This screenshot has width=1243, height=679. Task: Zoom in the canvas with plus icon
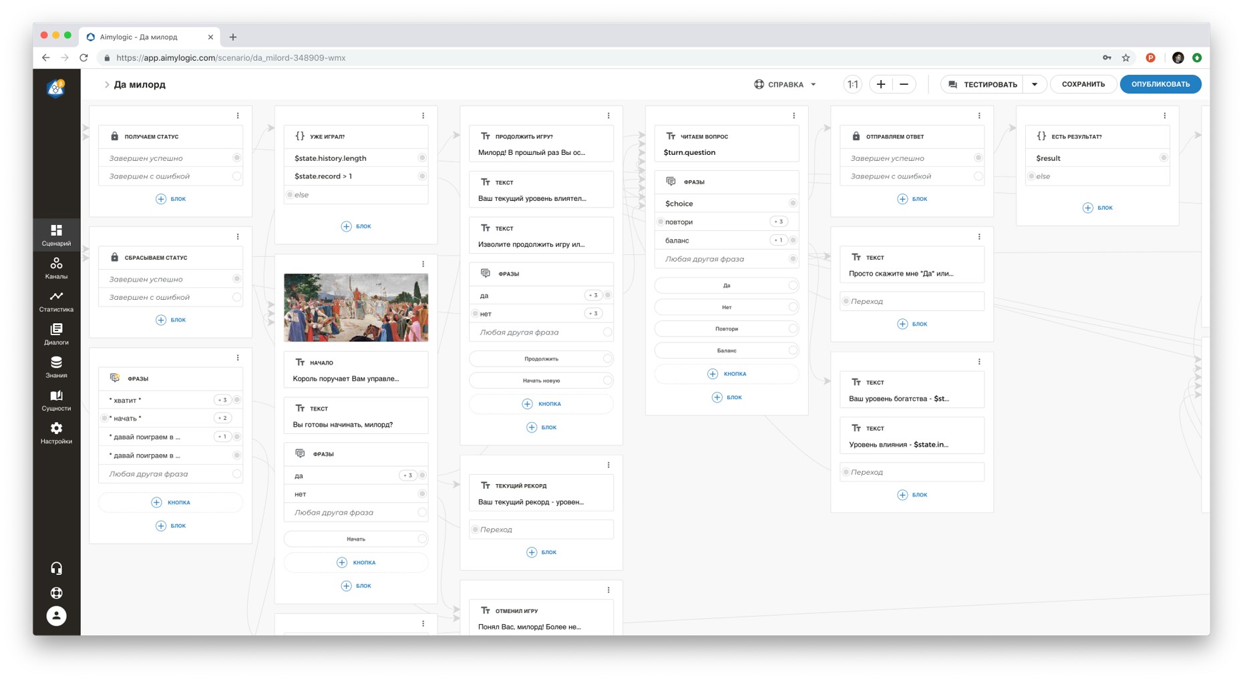881,84
